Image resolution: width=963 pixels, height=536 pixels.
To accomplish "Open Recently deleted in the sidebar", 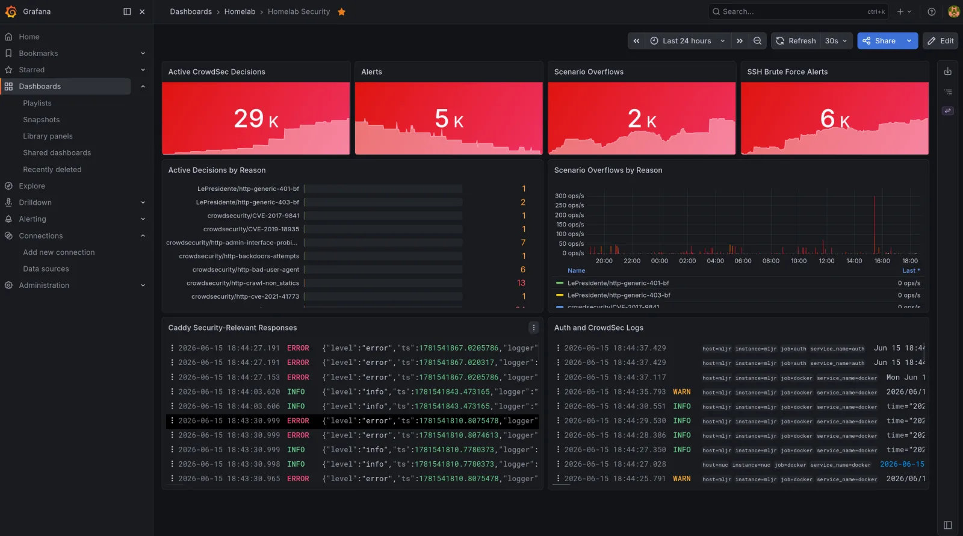I will pos(52,169).
